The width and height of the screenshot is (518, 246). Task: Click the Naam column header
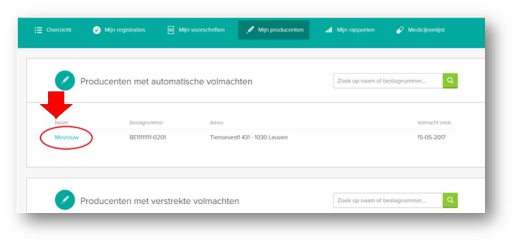click(x=62, y=122)
